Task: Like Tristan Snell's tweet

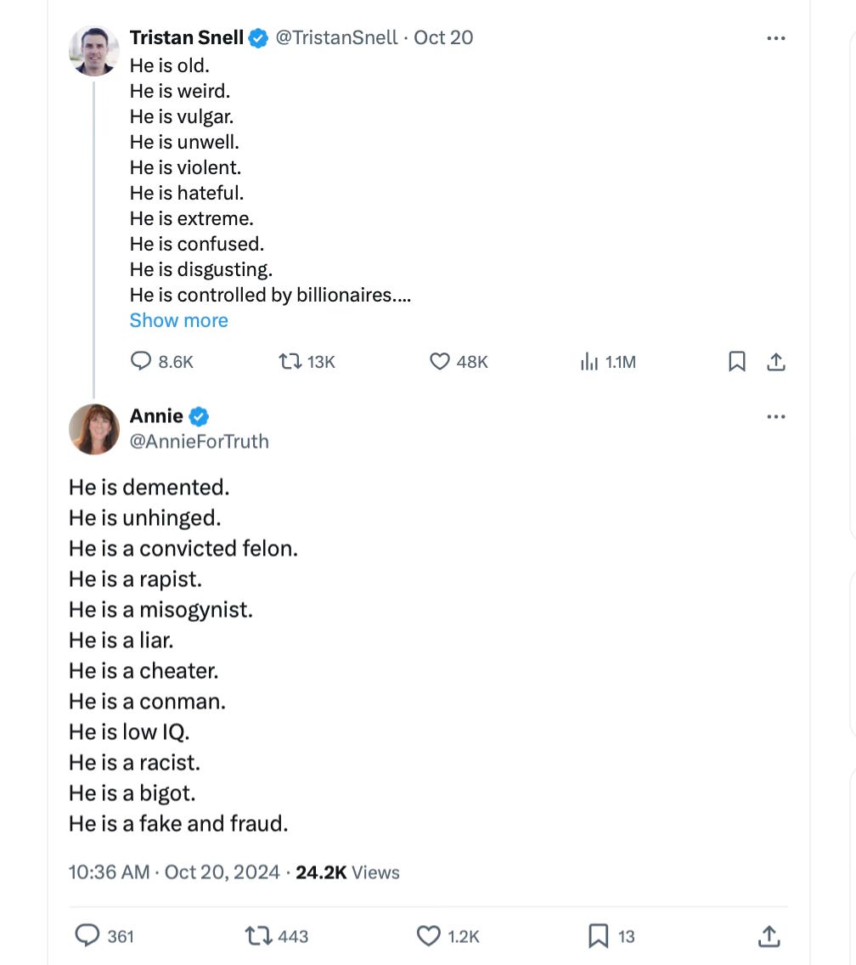Action: (x=439, y=362)
